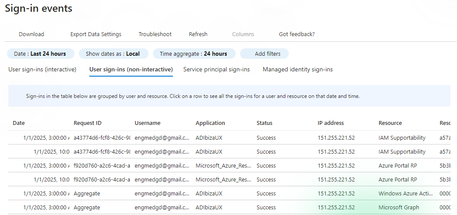Select f920d760 request ID in the 3:00:00 row
This screenshot has width=457, height=215.
(102, 165)
